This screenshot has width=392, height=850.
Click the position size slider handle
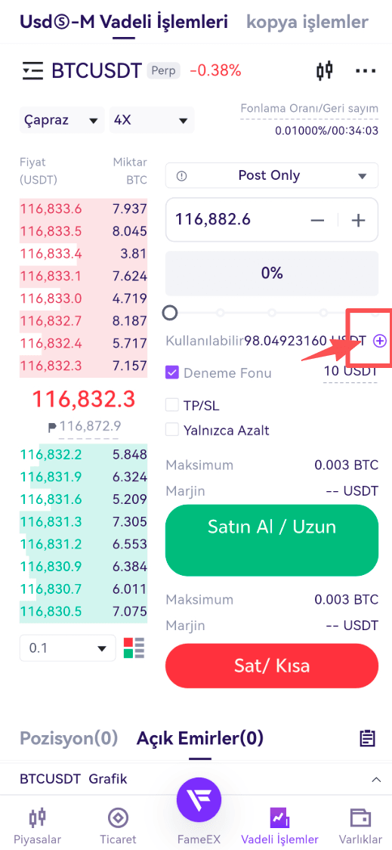[x=171, y=312]
